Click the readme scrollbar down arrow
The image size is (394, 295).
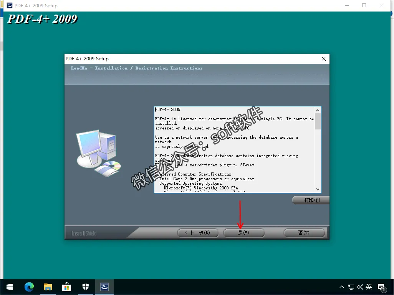(x=318, y=189)
